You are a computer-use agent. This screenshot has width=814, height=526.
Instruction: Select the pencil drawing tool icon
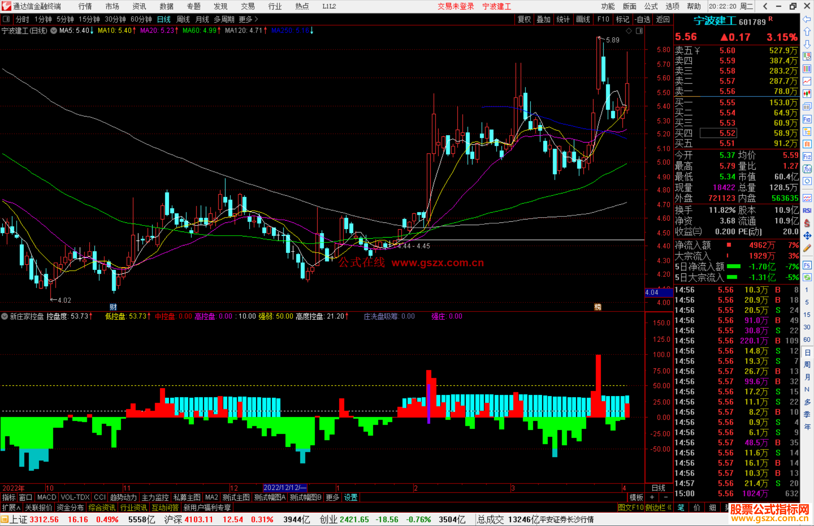click(x=807, y=248)
